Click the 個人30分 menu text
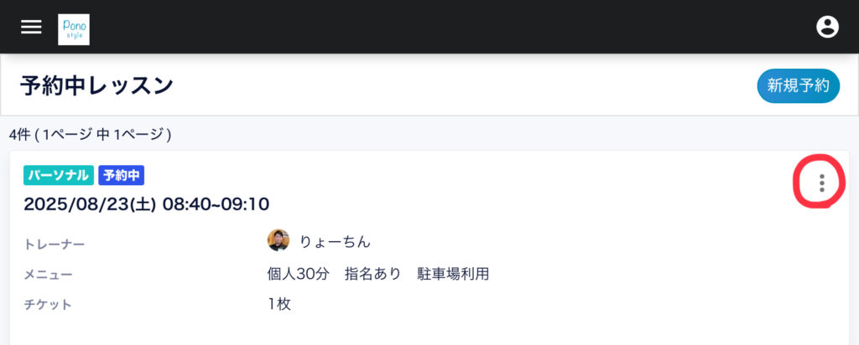The width and height of the screenshot is (859, 345). (298, 274)
